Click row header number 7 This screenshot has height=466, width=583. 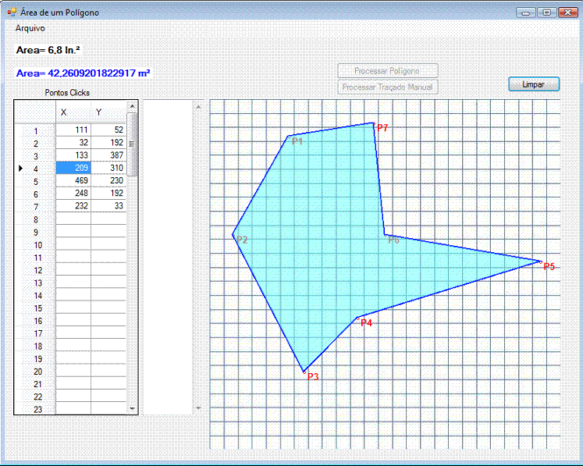(x=35, y=207)
